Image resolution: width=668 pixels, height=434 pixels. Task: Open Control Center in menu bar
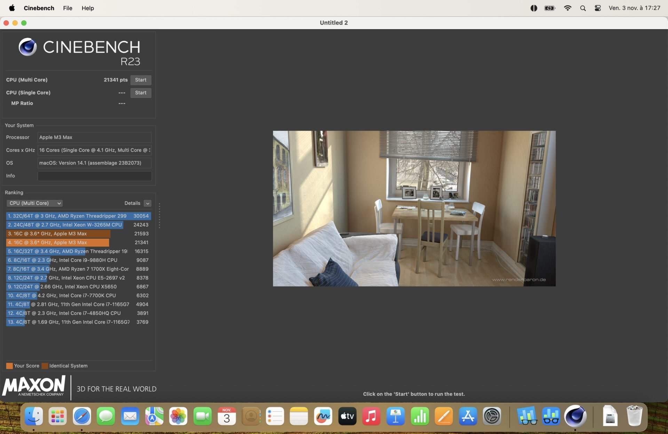598,8
